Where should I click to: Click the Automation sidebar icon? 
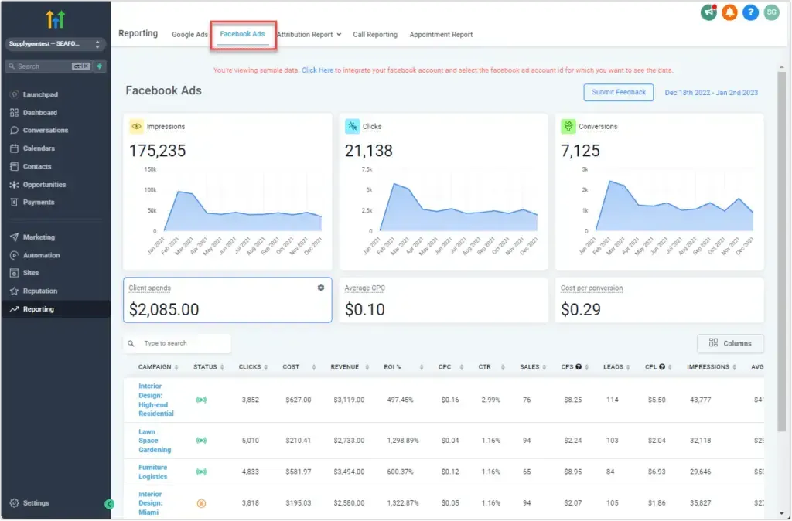click(14, 255)
